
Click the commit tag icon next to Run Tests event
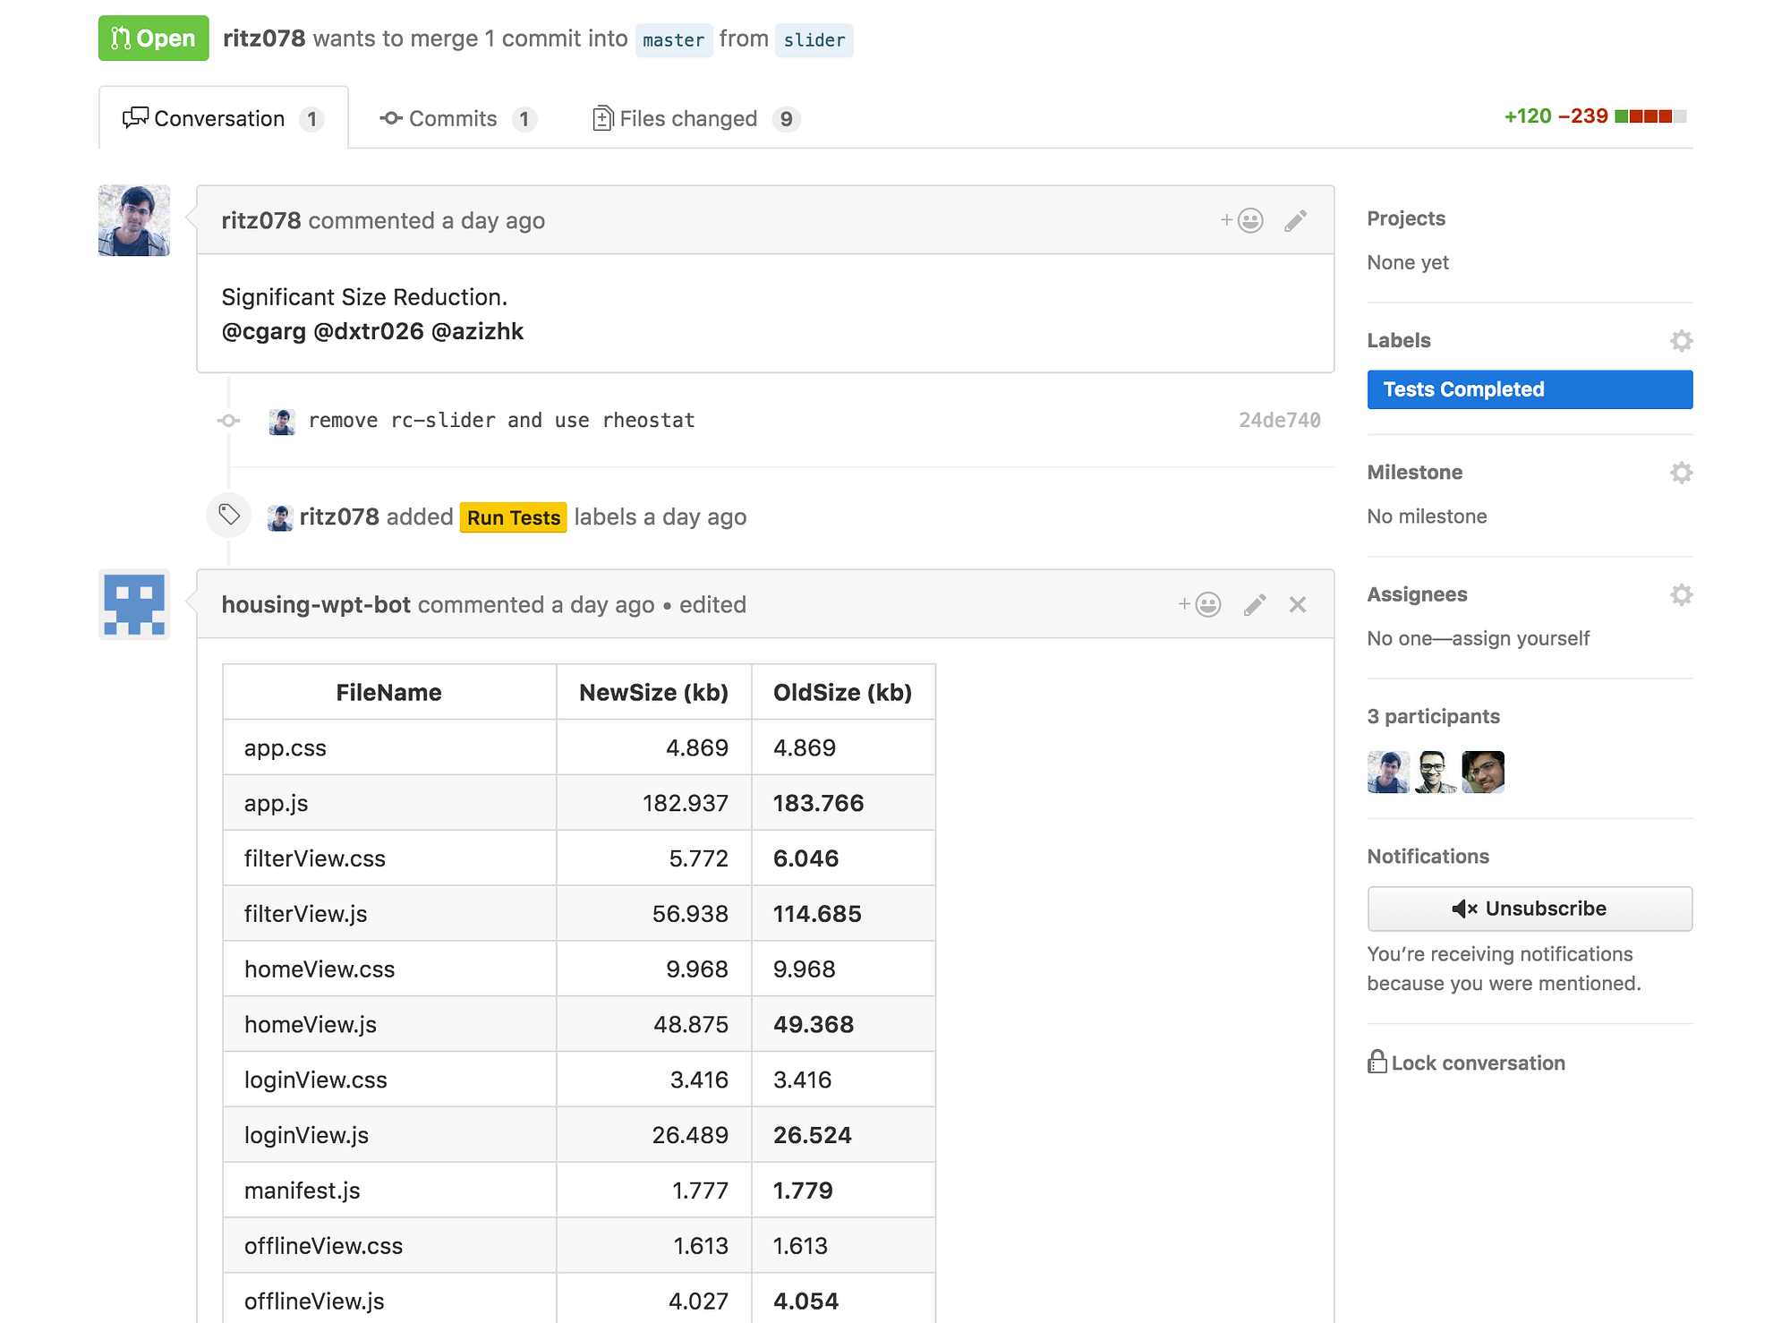pyautogui.click(x=227, y=516)
